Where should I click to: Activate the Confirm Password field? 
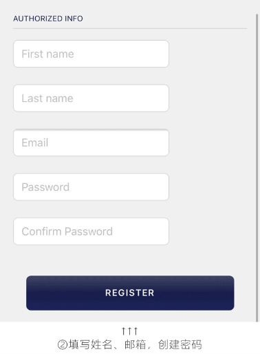coord(91,231)
